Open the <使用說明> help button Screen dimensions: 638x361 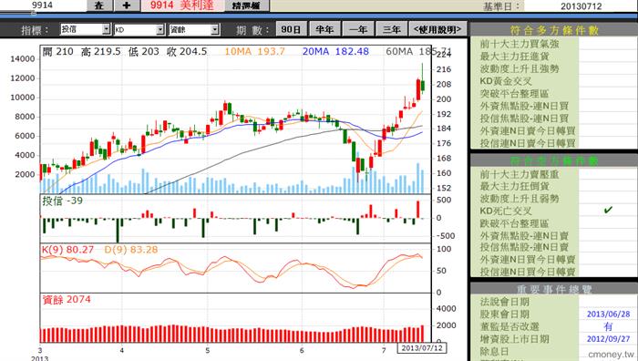coord(437,29)
